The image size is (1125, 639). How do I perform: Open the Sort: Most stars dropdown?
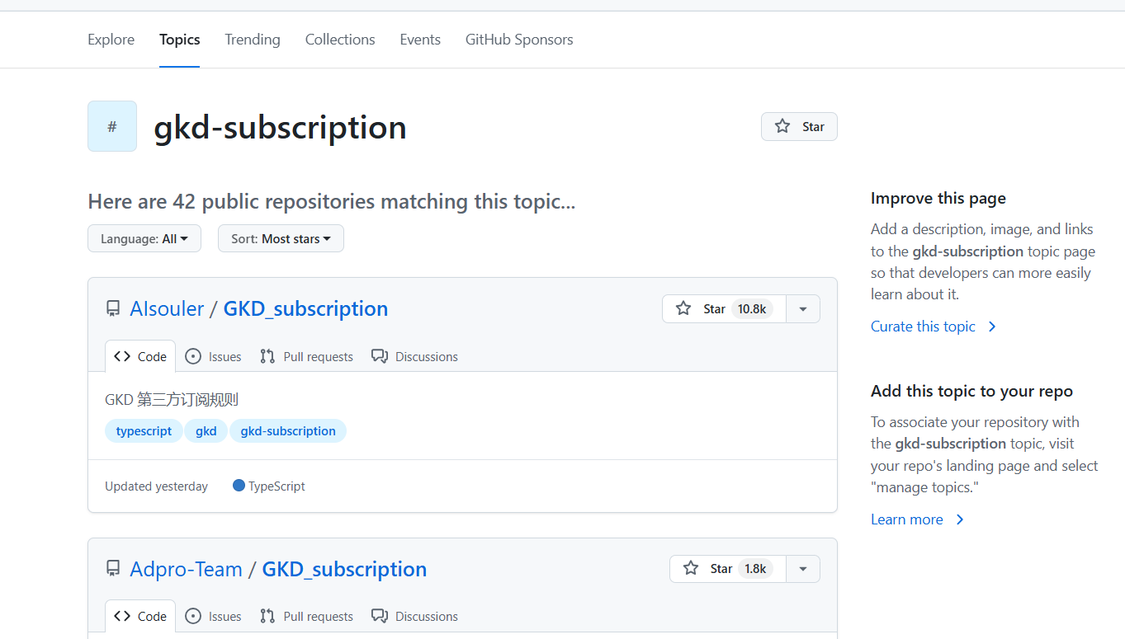click(x=281, y=239)
